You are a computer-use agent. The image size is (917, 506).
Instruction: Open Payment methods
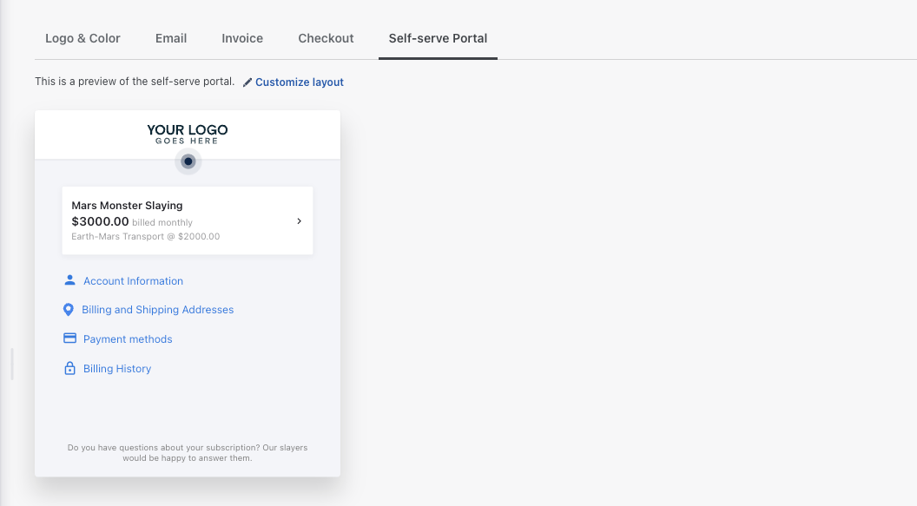tap(127, 338)
